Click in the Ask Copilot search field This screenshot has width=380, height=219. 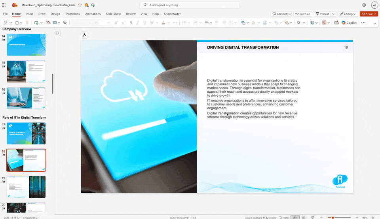coord(189,5)
